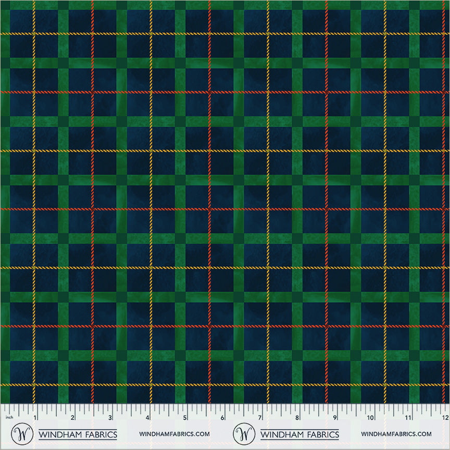Click the number 11 on the ruler
Image resolution: width=450 pixels, height=450 pixels.
(x=408, y=418)
